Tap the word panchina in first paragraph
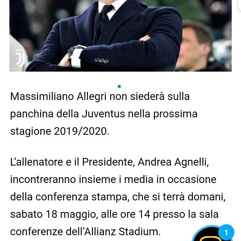 click(32, 114)
